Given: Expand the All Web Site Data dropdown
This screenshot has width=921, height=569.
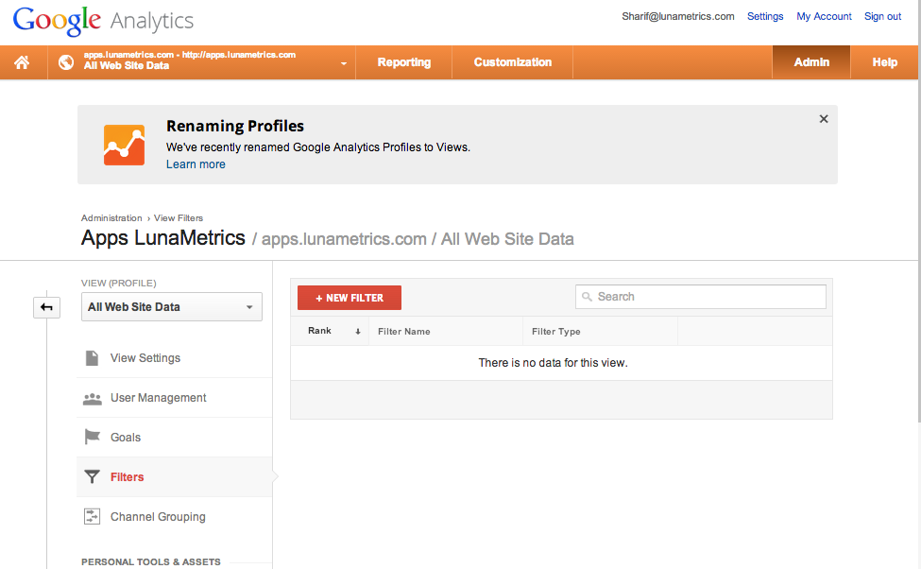Looking at the screenshot, I should click(172, 307).
